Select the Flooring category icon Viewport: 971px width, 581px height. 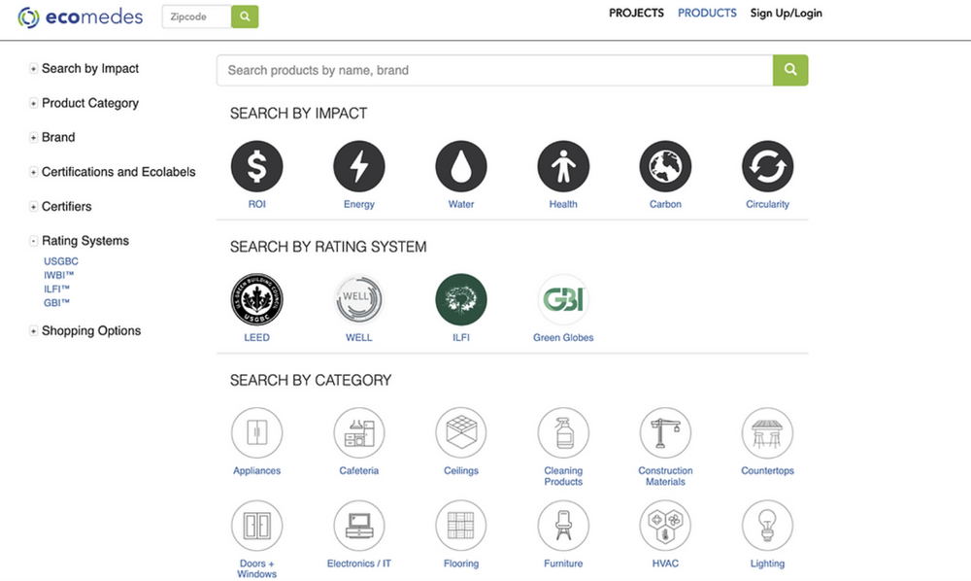460,526
